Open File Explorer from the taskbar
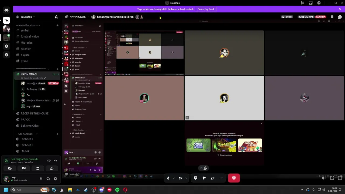 tap(70, 190)
